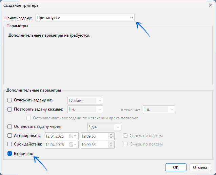Screen dimensions: 216x175
Task: Toggle the Остановить задачу через checkbox
Action: point(9,127)
